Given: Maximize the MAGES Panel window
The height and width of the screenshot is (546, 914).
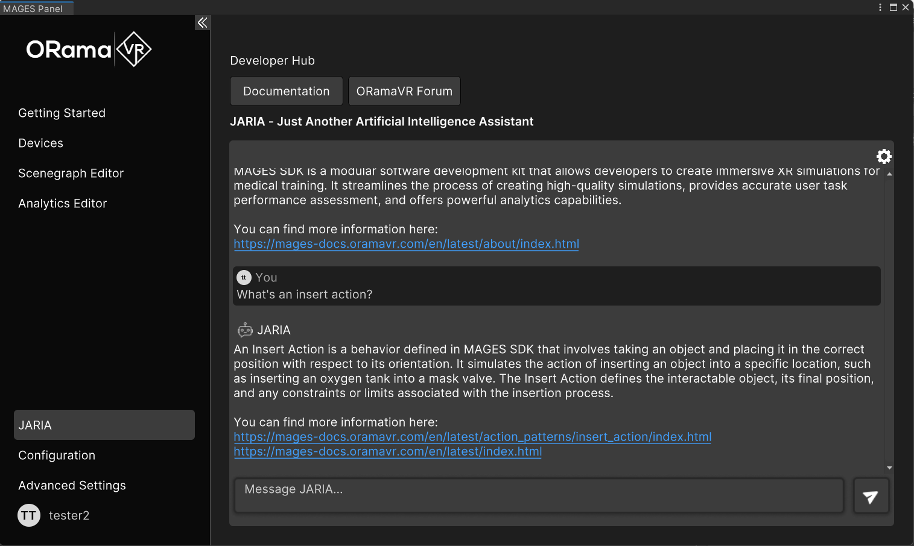Looking at the screenshot, I should 893,7.
